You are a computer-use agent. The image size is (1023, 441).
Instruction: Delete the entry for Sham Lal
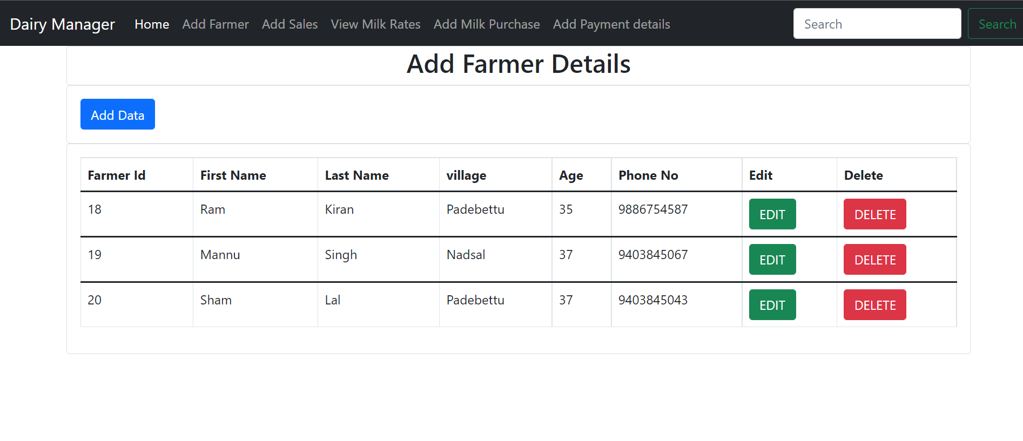pyautogui.click(x=874, y=304)
